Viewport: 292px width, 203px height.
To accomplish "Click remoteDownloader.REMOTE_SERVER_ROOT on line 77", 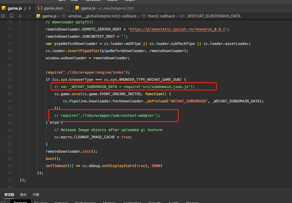I will click(x=83, y=29).
